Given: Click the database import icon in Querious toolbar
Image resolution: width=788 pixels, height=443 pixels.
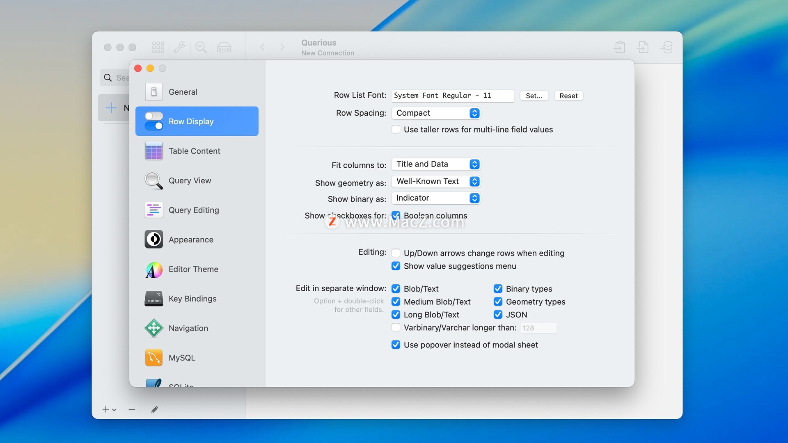Looking at the screenshot, I should click(x=667, y=47).
